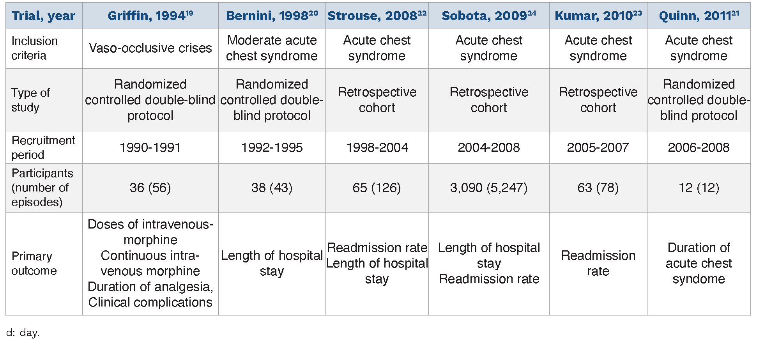Click the '12 (12)' participants cell
Viewport: 757px width, 342px height.
click(x=699, y=188)
